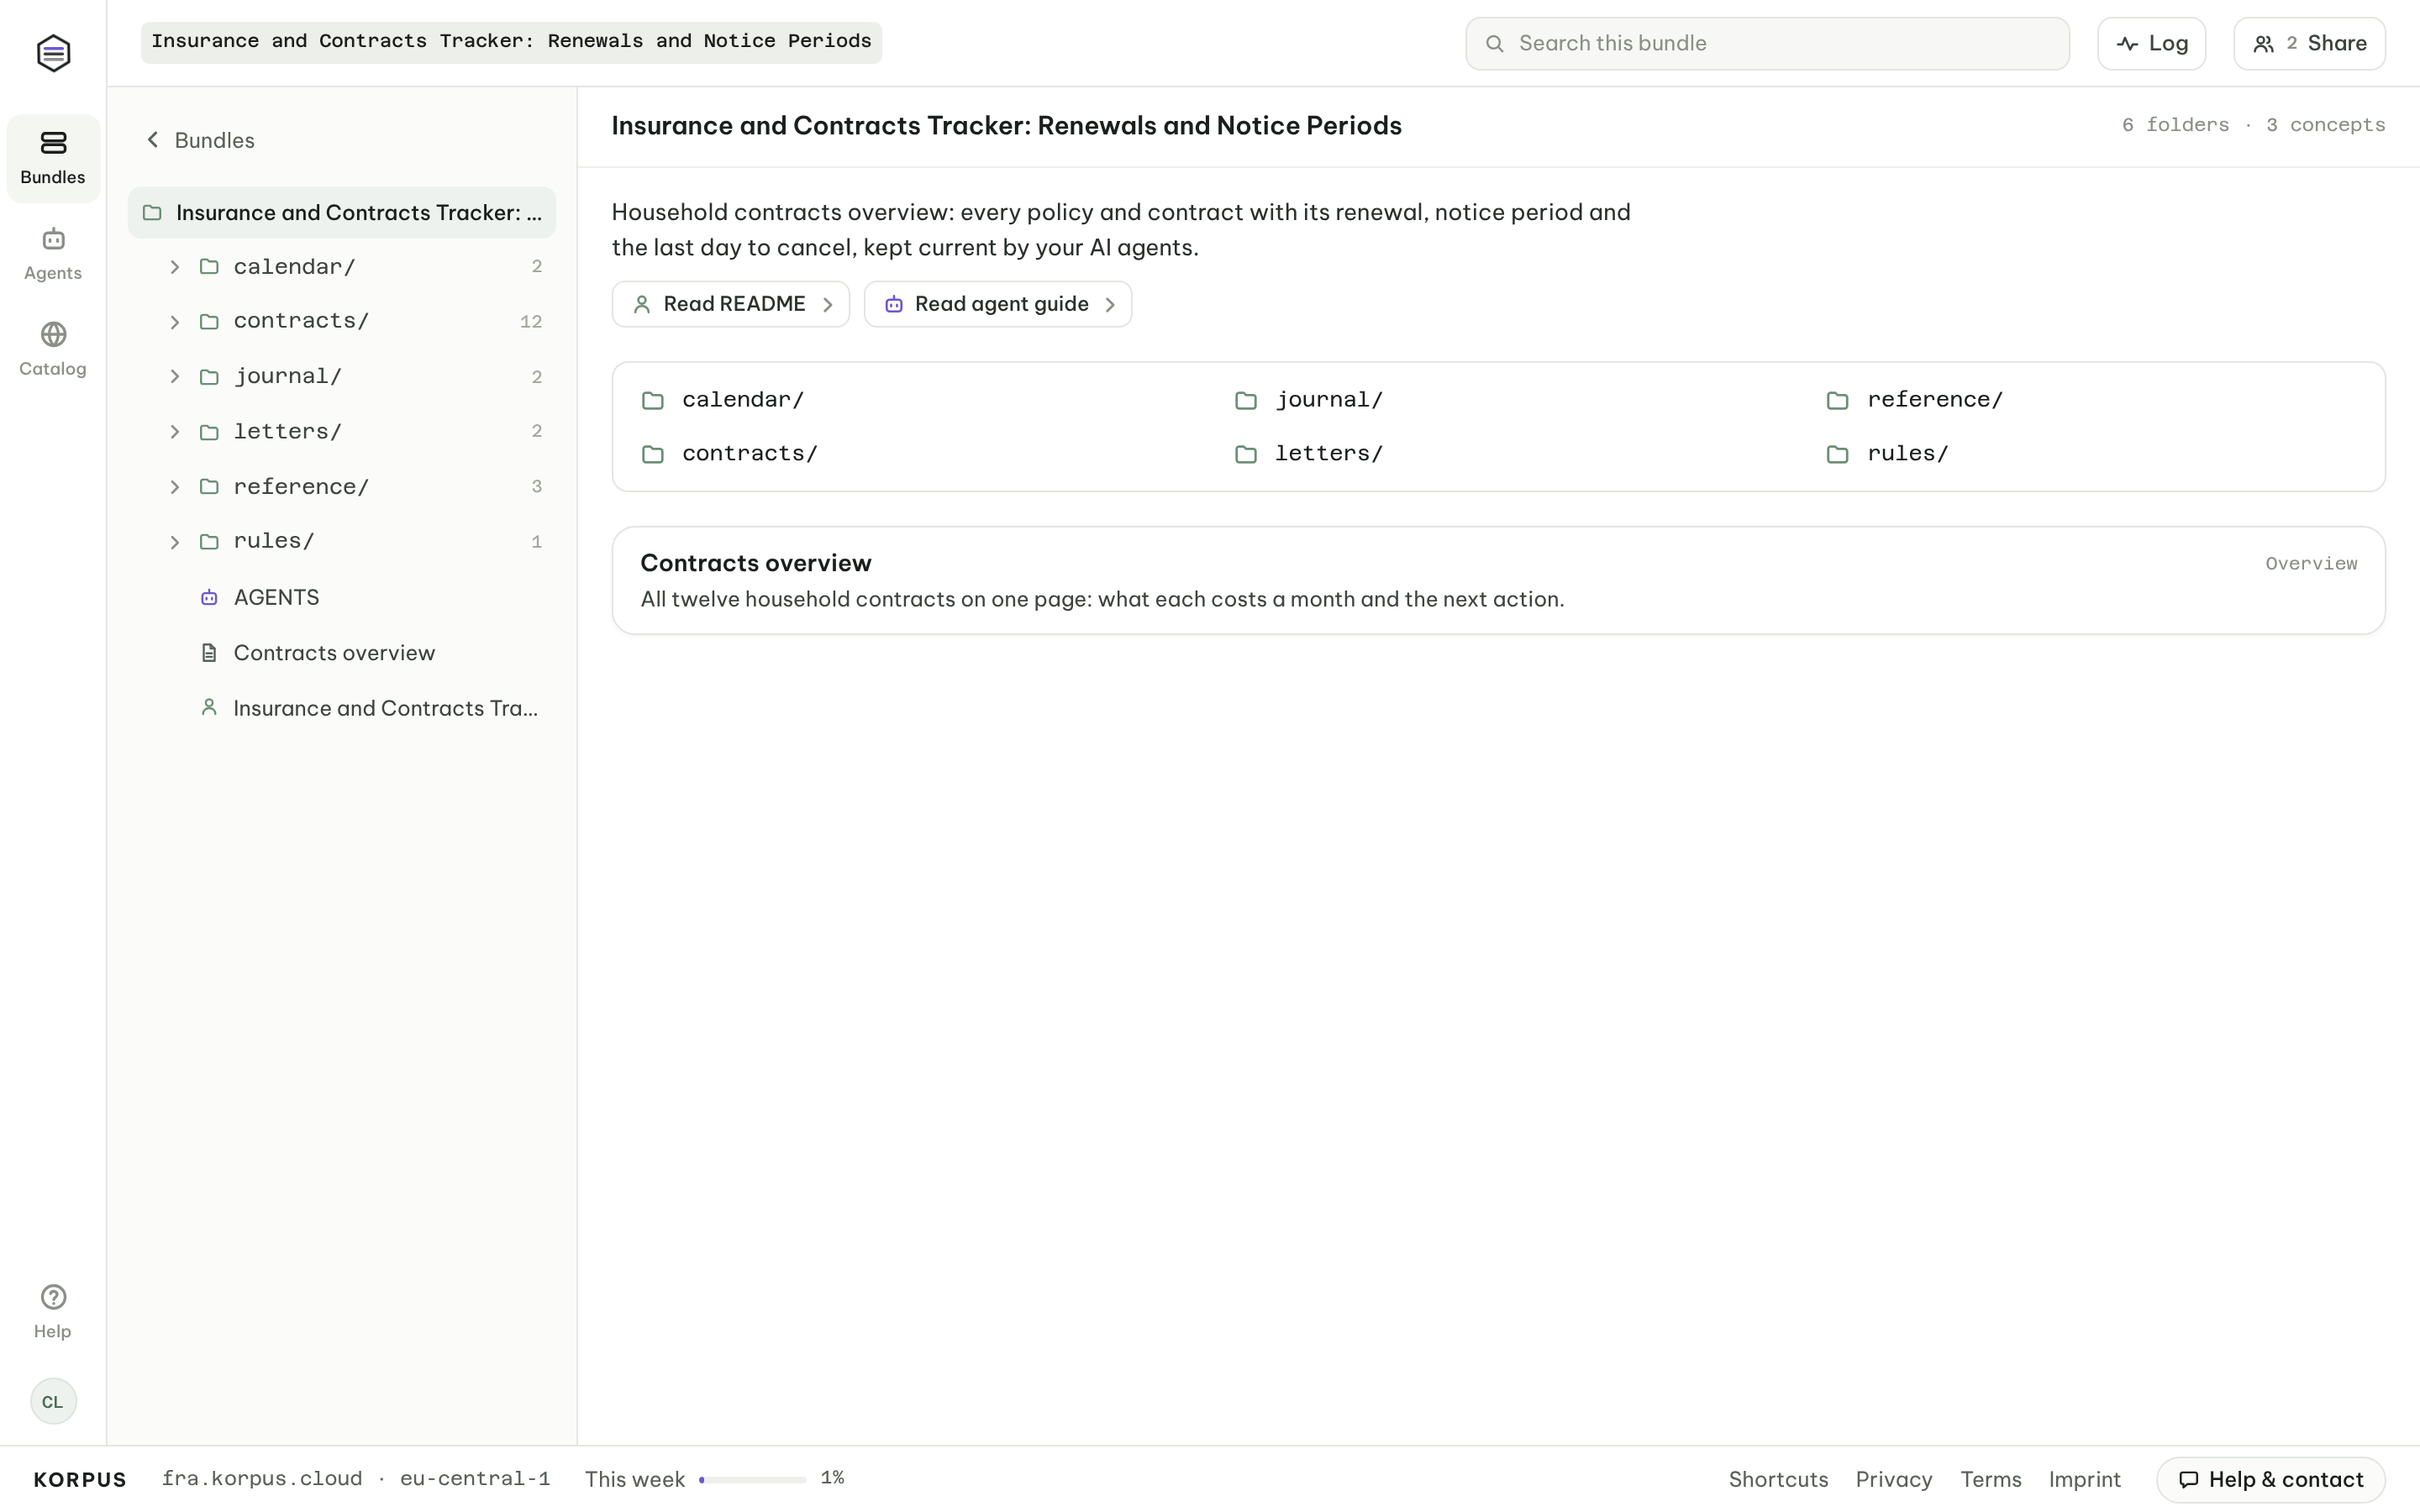Image resolution: width=2420 pixels, height=1512 pixels.
Task: Click Help & contact button
Action: (2271, 1479)
